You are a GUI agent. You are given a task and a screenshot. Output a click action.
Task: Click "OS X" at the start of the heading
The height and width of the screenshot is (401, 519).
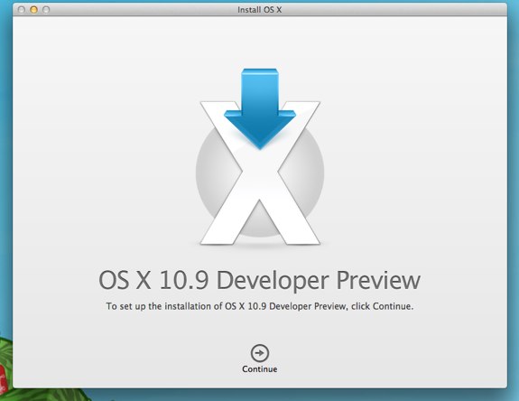tap(125, 281)
